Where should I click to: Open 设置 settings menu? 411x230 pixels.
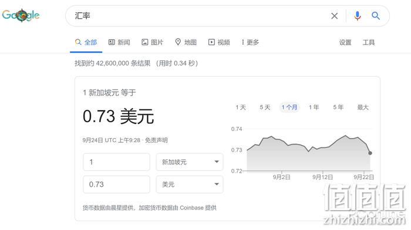345,42
